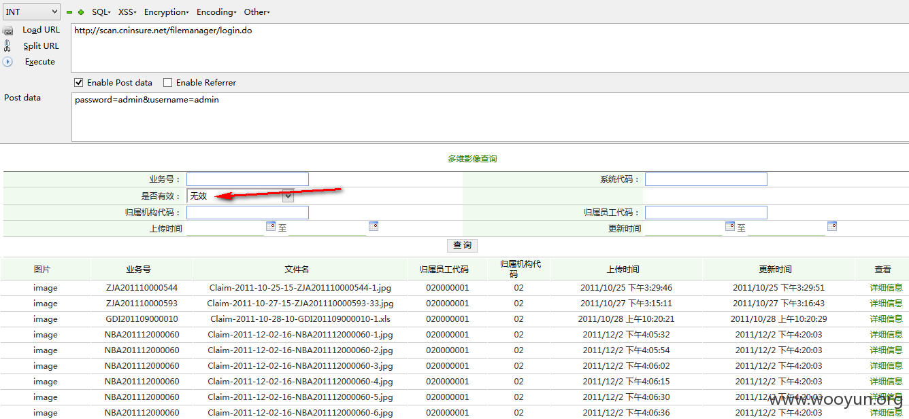Image resolution: width=909 pixels, height=419 pixels.
Task: Open the SQL menu
Action: coord(102,12)
